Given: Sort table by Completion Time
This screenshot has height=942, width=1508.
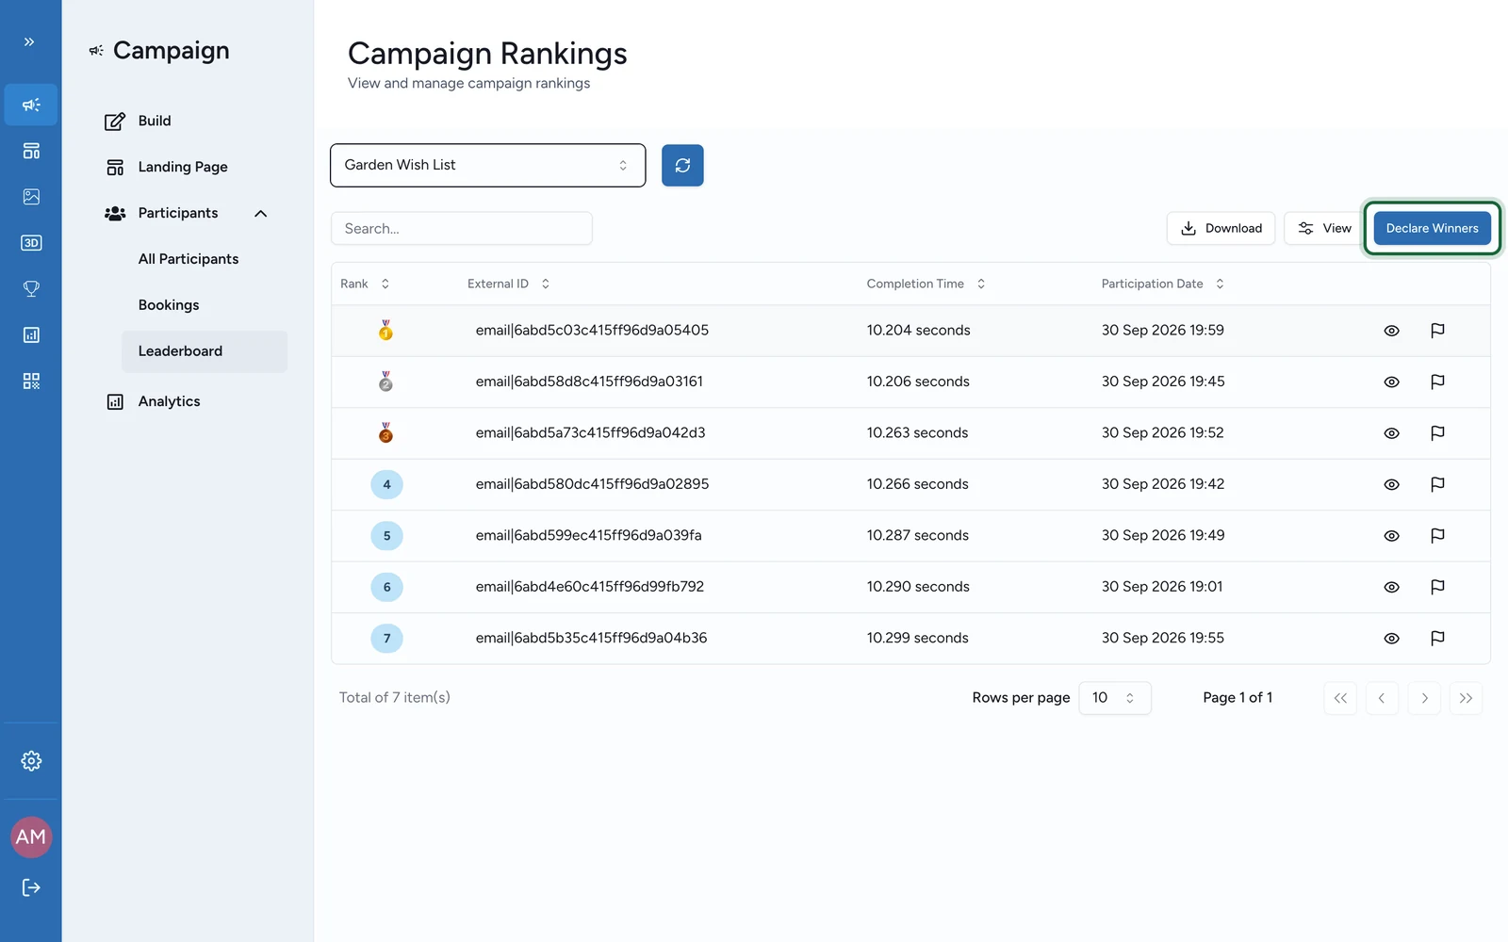Looking at the screenshot, I should (x=926, y=284).
